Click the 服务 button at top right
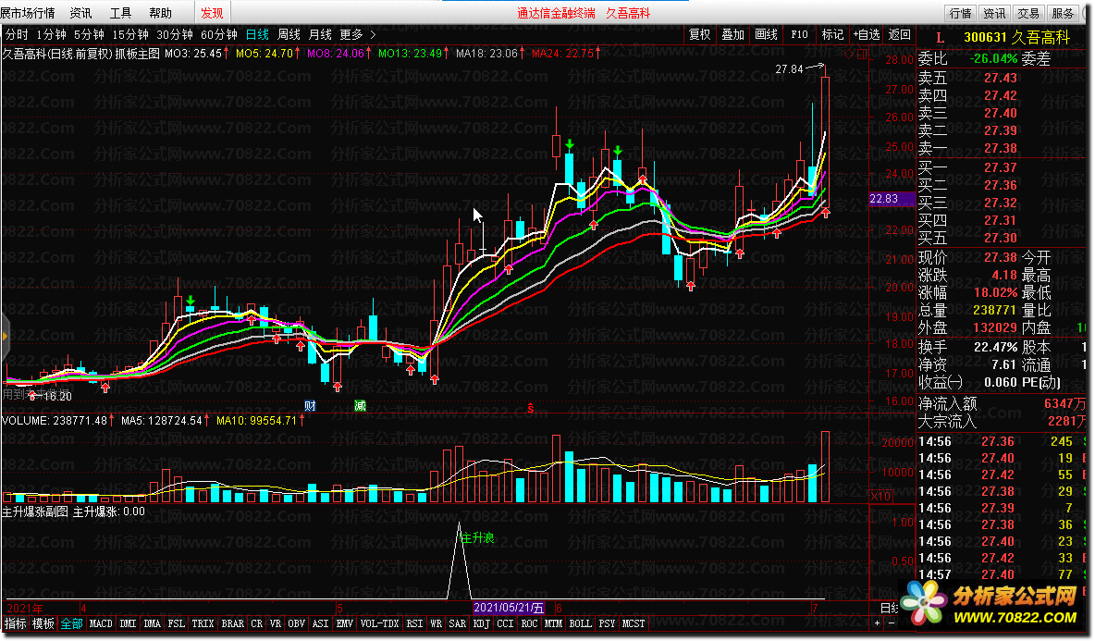Screen dimensions: 1095x641 (x=1063, y=13)
